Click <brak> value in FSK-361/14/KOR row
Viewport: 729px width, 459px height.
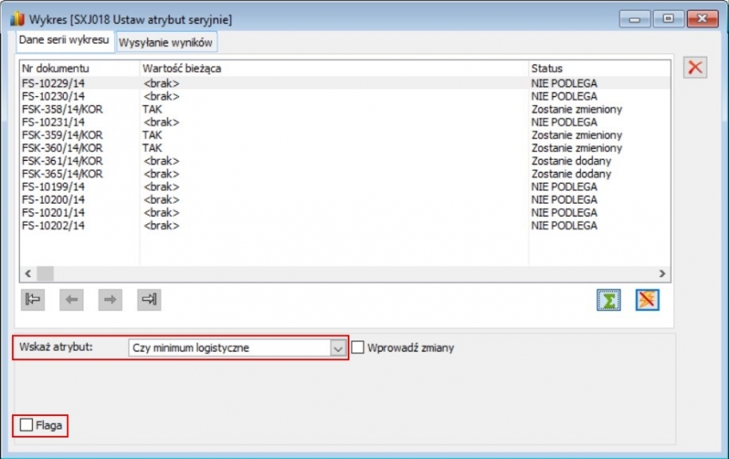pos(161,161)
